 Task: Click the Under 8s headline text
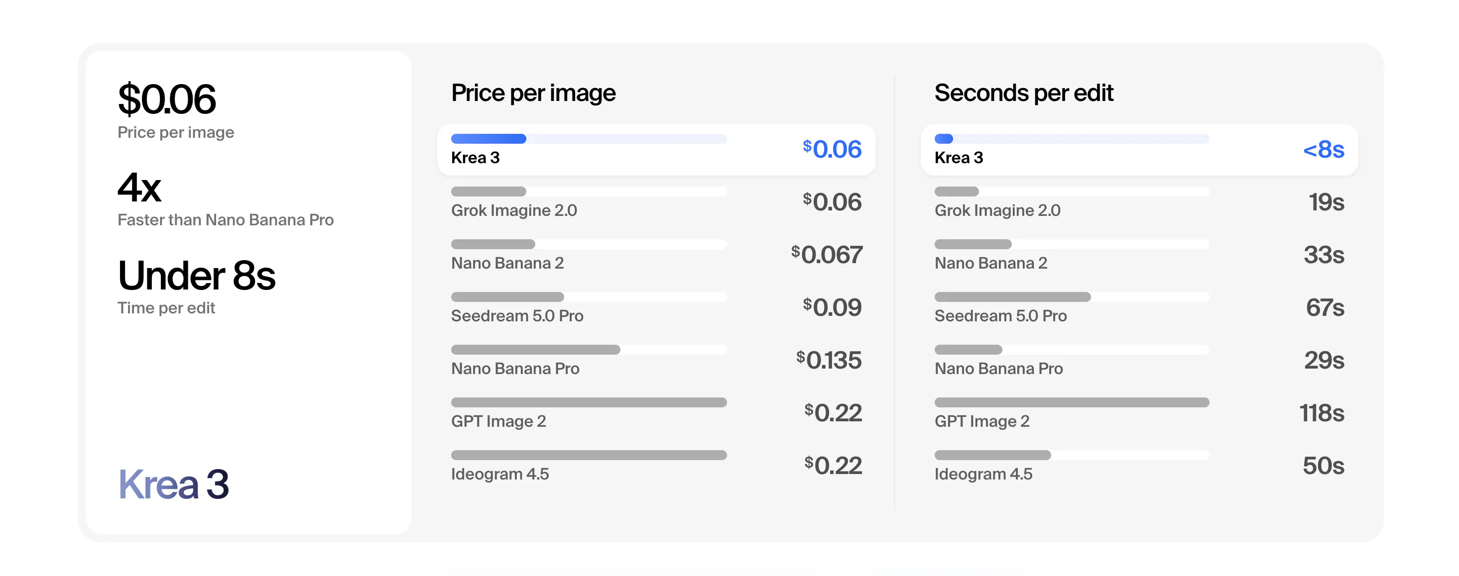pyautogui.click(x=197, y=276)
